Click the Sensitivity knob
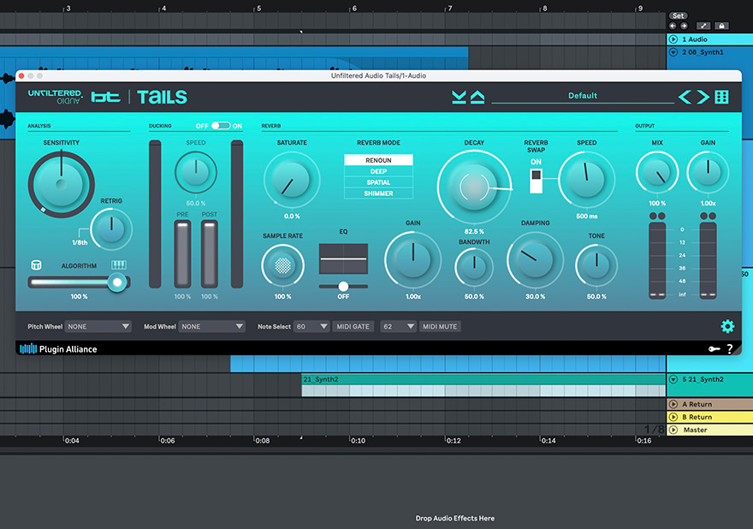The image size is (753, 529). pos(61,184)
